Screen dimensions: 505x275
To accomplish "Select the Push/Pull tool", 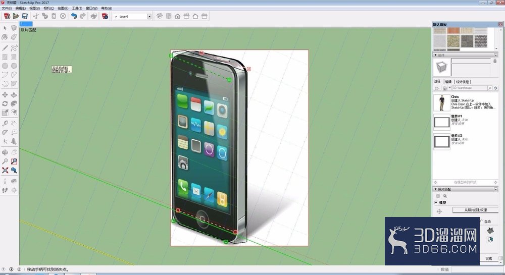I will click(14, 95).
